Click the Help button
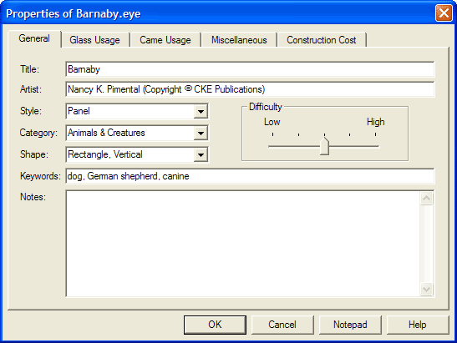 [418, 325]
